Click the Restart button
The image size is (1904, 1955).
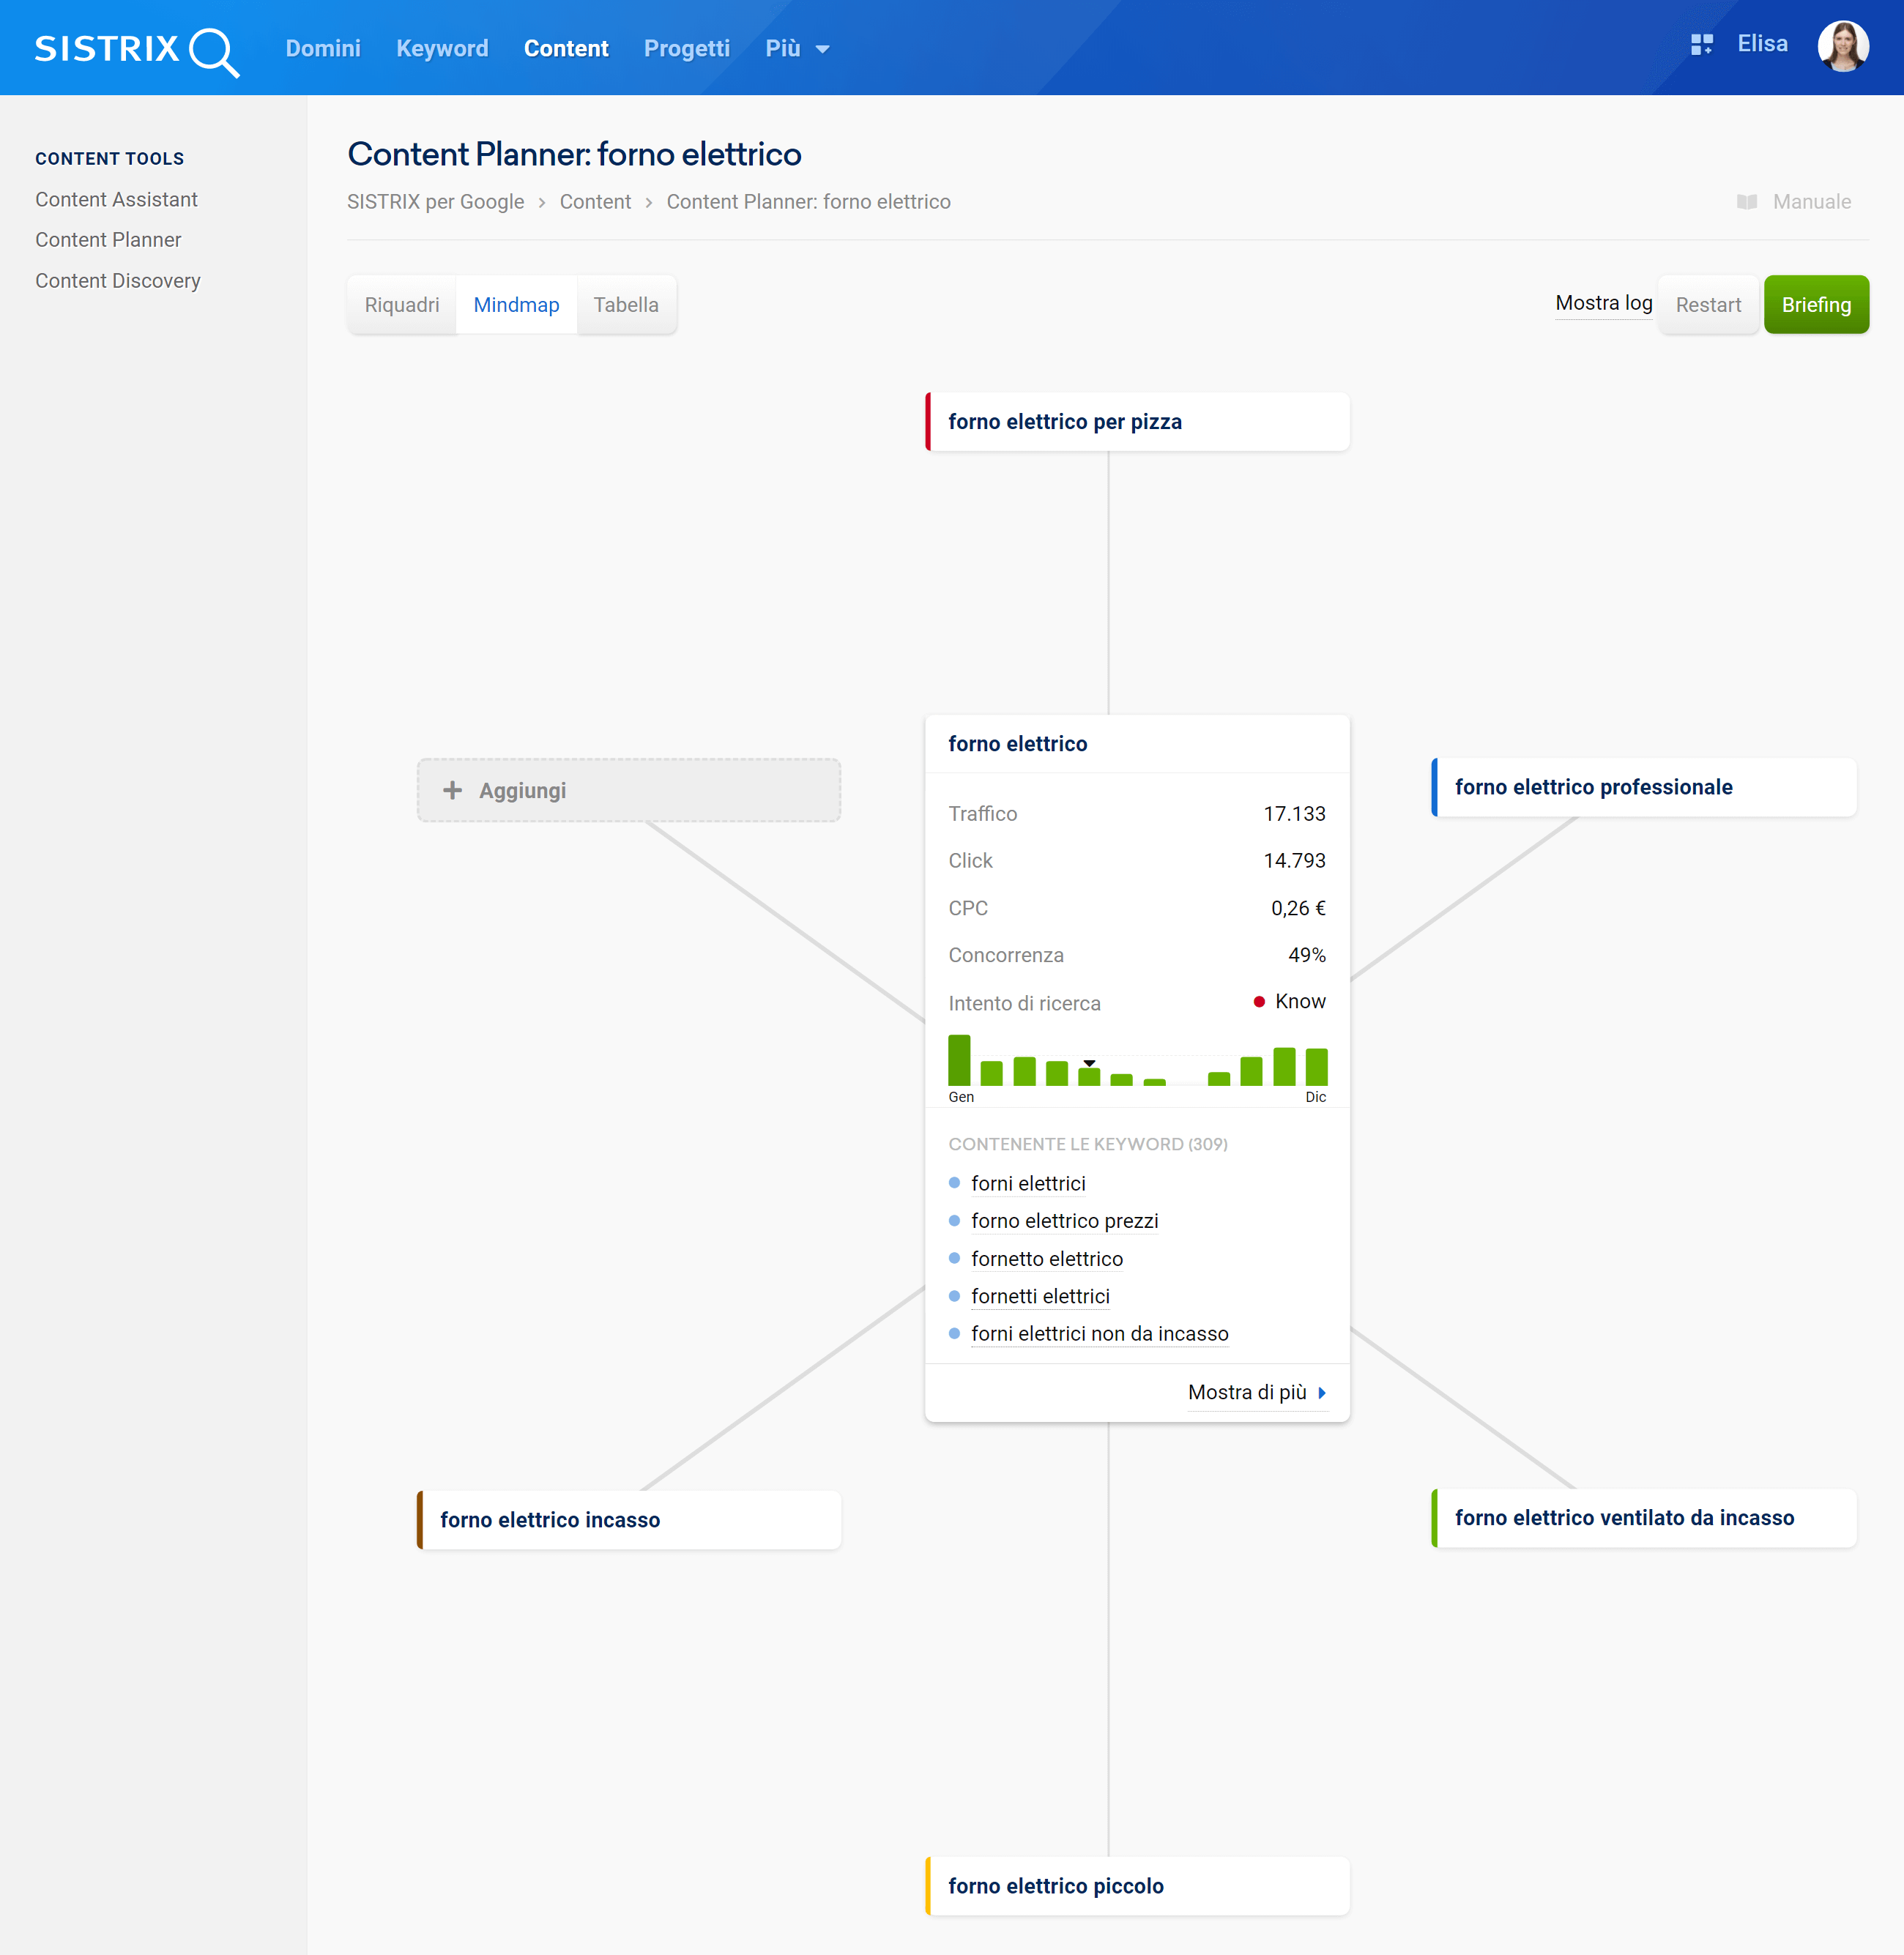pyautogui.click(x=1708, y=305)
